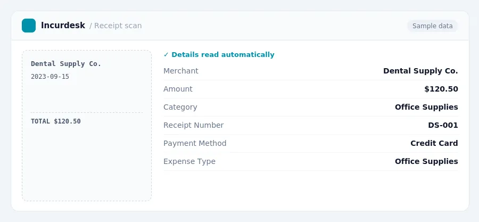This screenshot has height=222, width=479.
Task: Click the Receipt Number label
Action: [x=193, y=125]
